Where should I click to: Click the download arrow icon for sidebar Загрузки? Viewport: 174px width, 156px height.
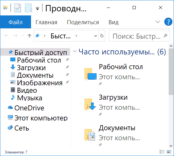click(x=13, y=67)
